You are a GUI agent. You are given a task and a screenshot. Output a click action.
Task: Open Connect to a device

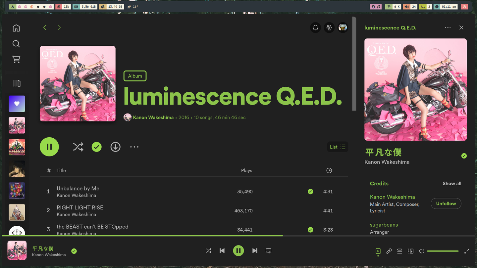[x=411, y=251]
